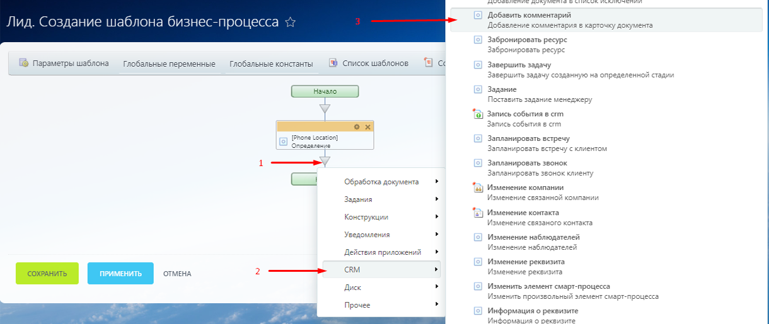Click the Начало block in the diagram
The width and height of the screenshot is (769, 324).
[325, 91]
